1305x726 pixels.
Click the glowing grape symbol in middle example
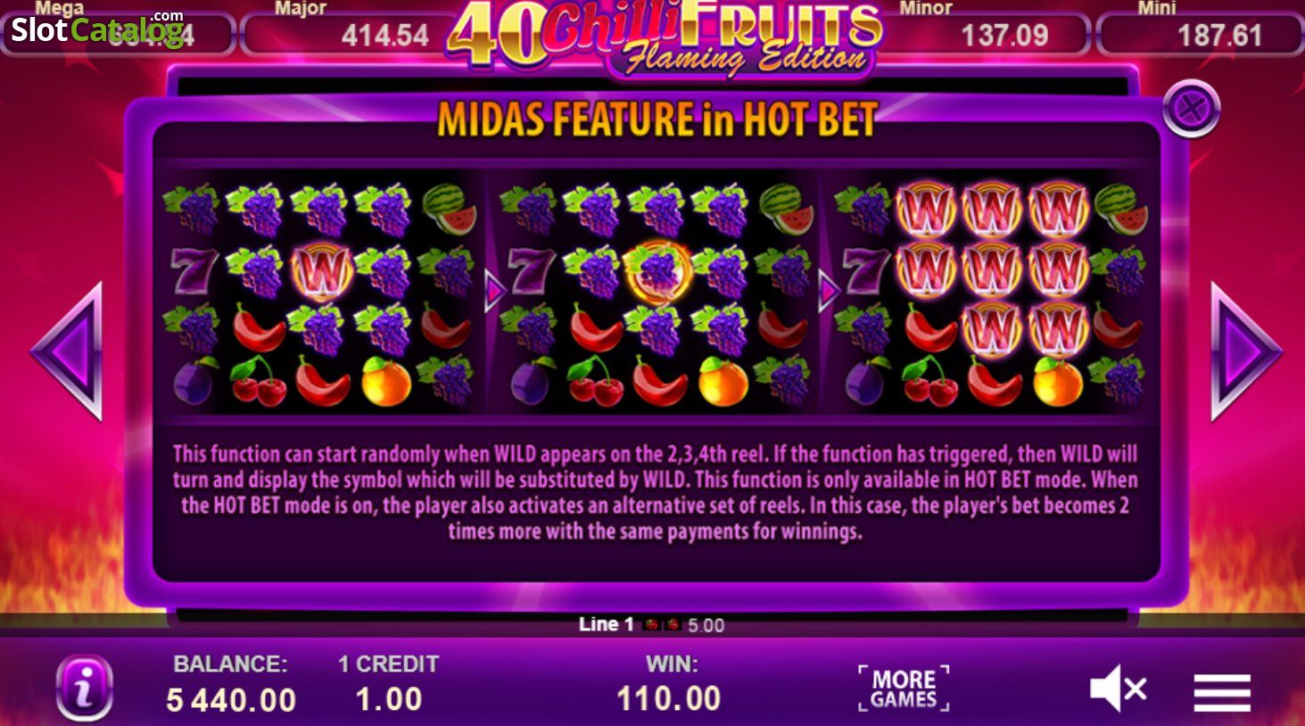click(x=658, y=270)
